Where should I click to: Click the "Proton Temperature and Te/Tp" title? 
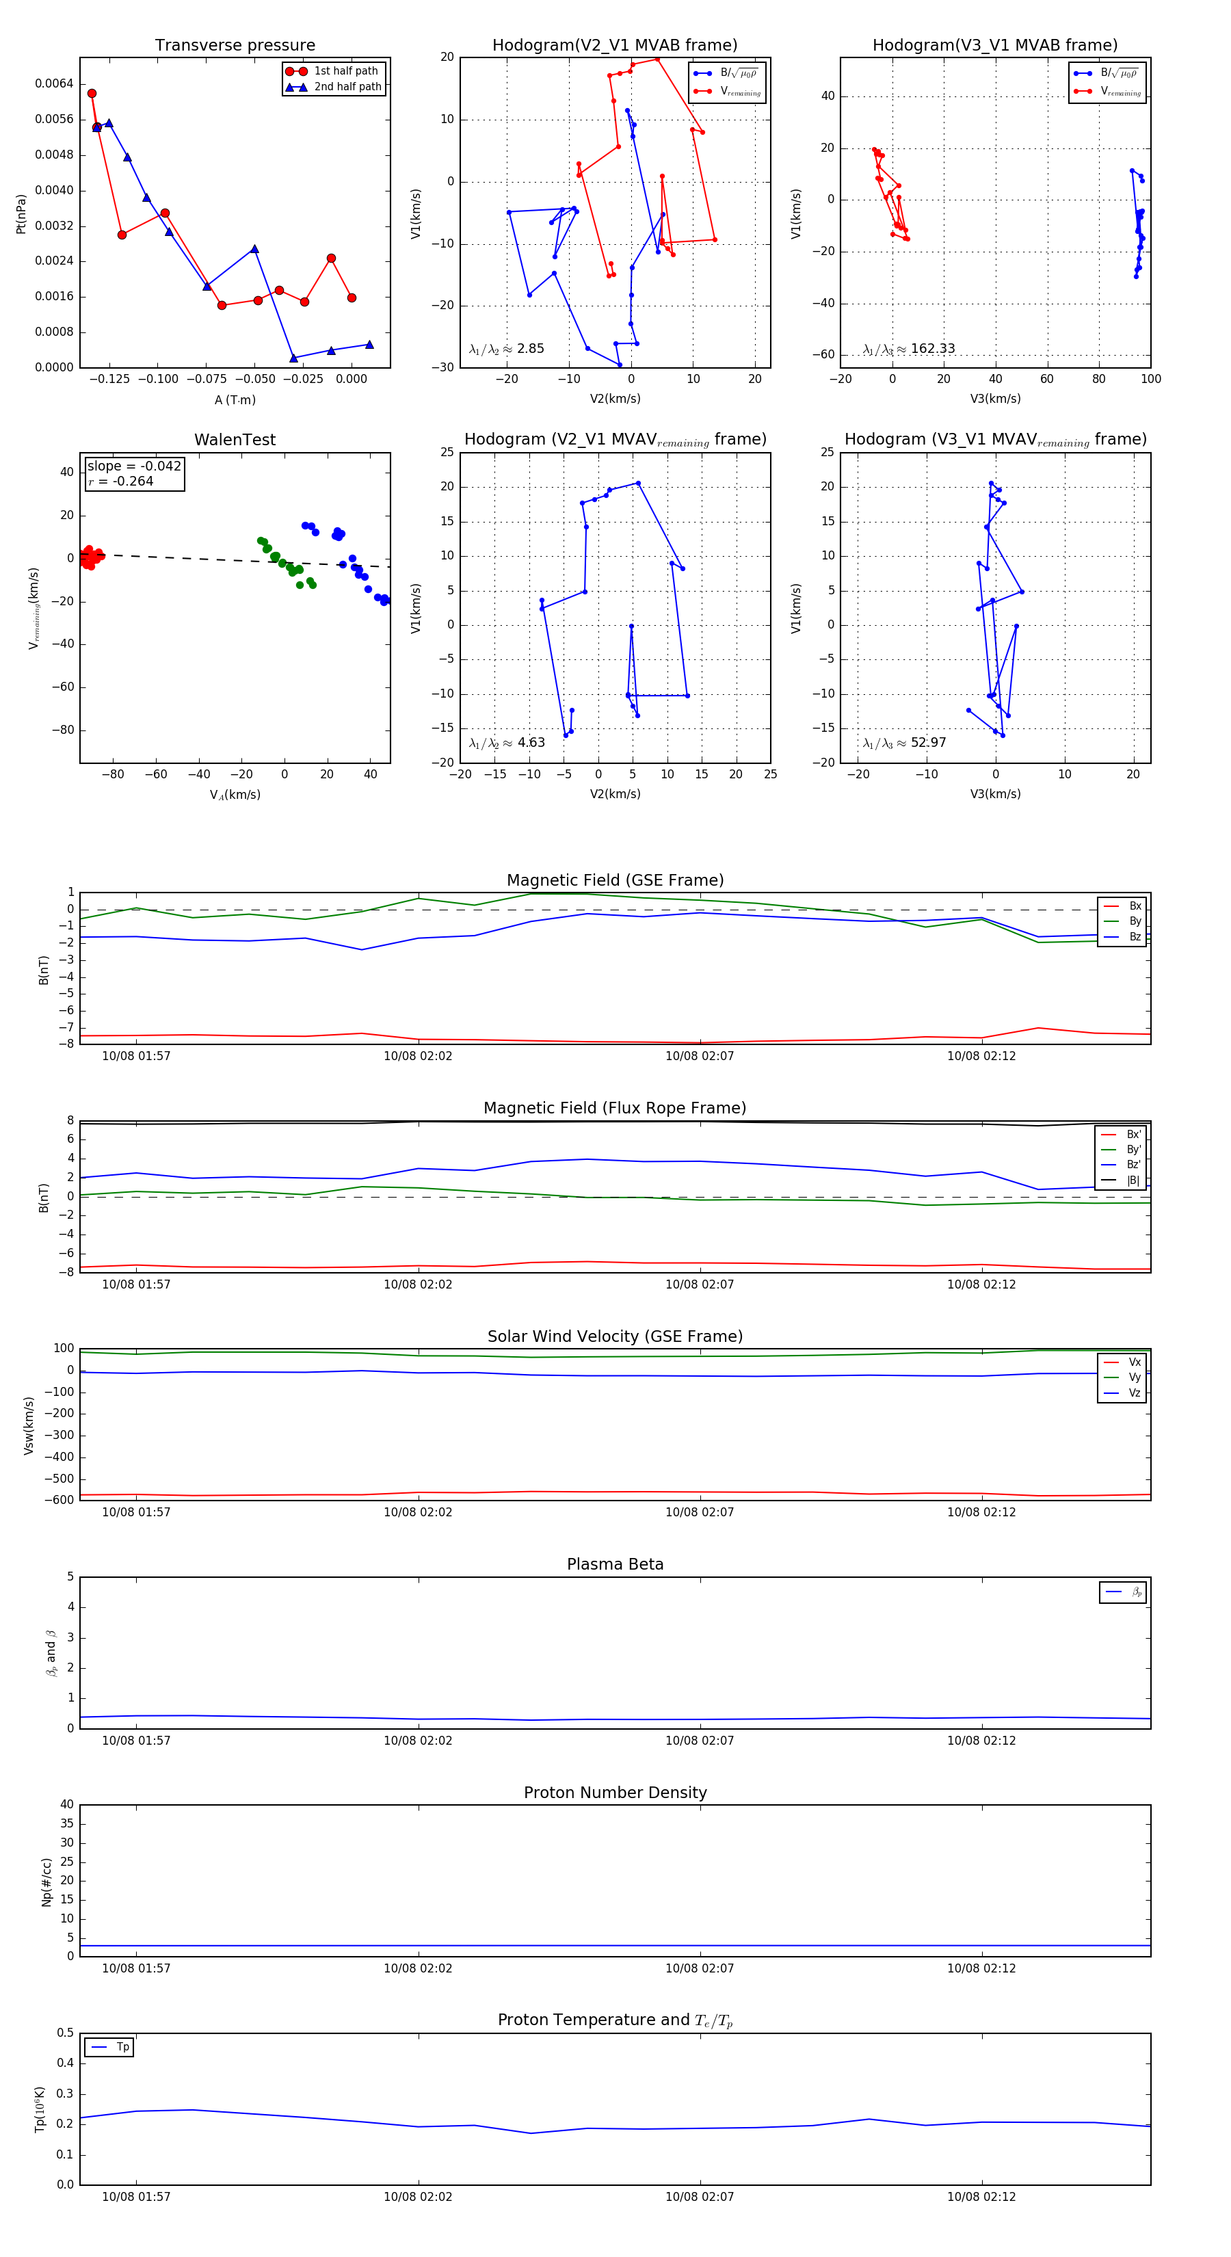[x=615, y=2020]
